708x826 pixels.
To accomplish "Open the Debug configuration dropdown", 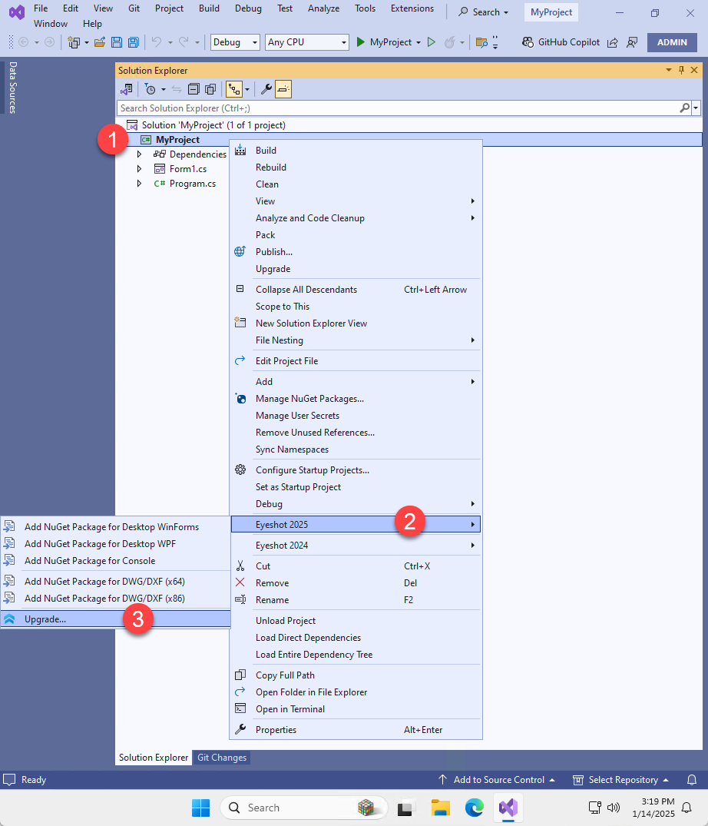I will click(235, 42).
